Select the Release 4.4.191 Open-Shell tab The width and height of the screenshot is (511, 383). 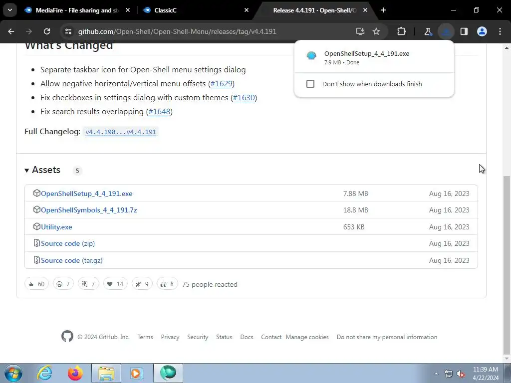[314, 10]
